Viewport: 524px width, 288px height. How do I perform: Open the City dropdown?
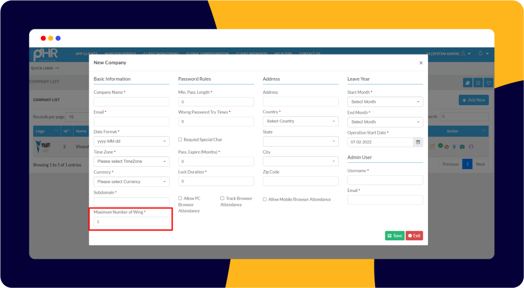click(300, 162)
